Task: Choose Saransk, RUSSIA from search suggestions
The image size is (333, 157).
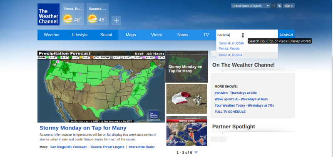Action: click(x=231, y=43)
